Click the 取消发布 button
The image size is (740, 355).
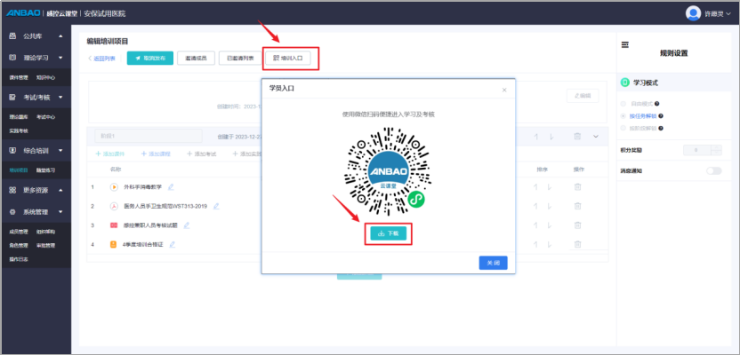(150, 58)
